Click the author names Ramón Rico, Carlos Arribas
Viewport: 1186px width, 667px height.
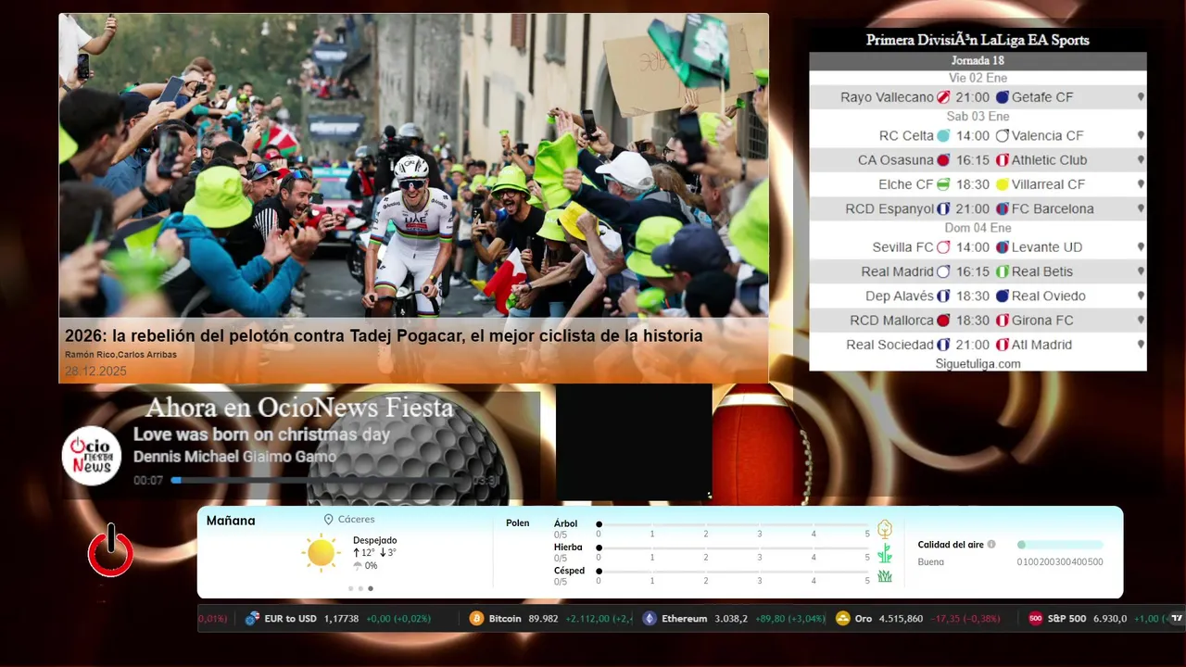click(x=120, y=355)
